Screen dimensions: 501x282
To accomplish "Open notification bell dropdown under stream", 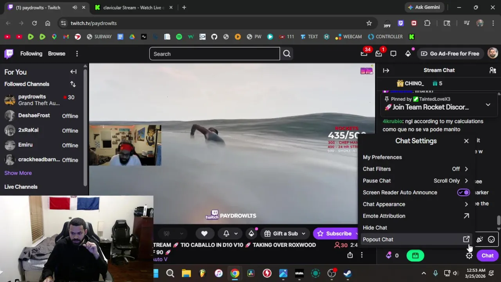I will pyautogui.click(x=231, y=234).
